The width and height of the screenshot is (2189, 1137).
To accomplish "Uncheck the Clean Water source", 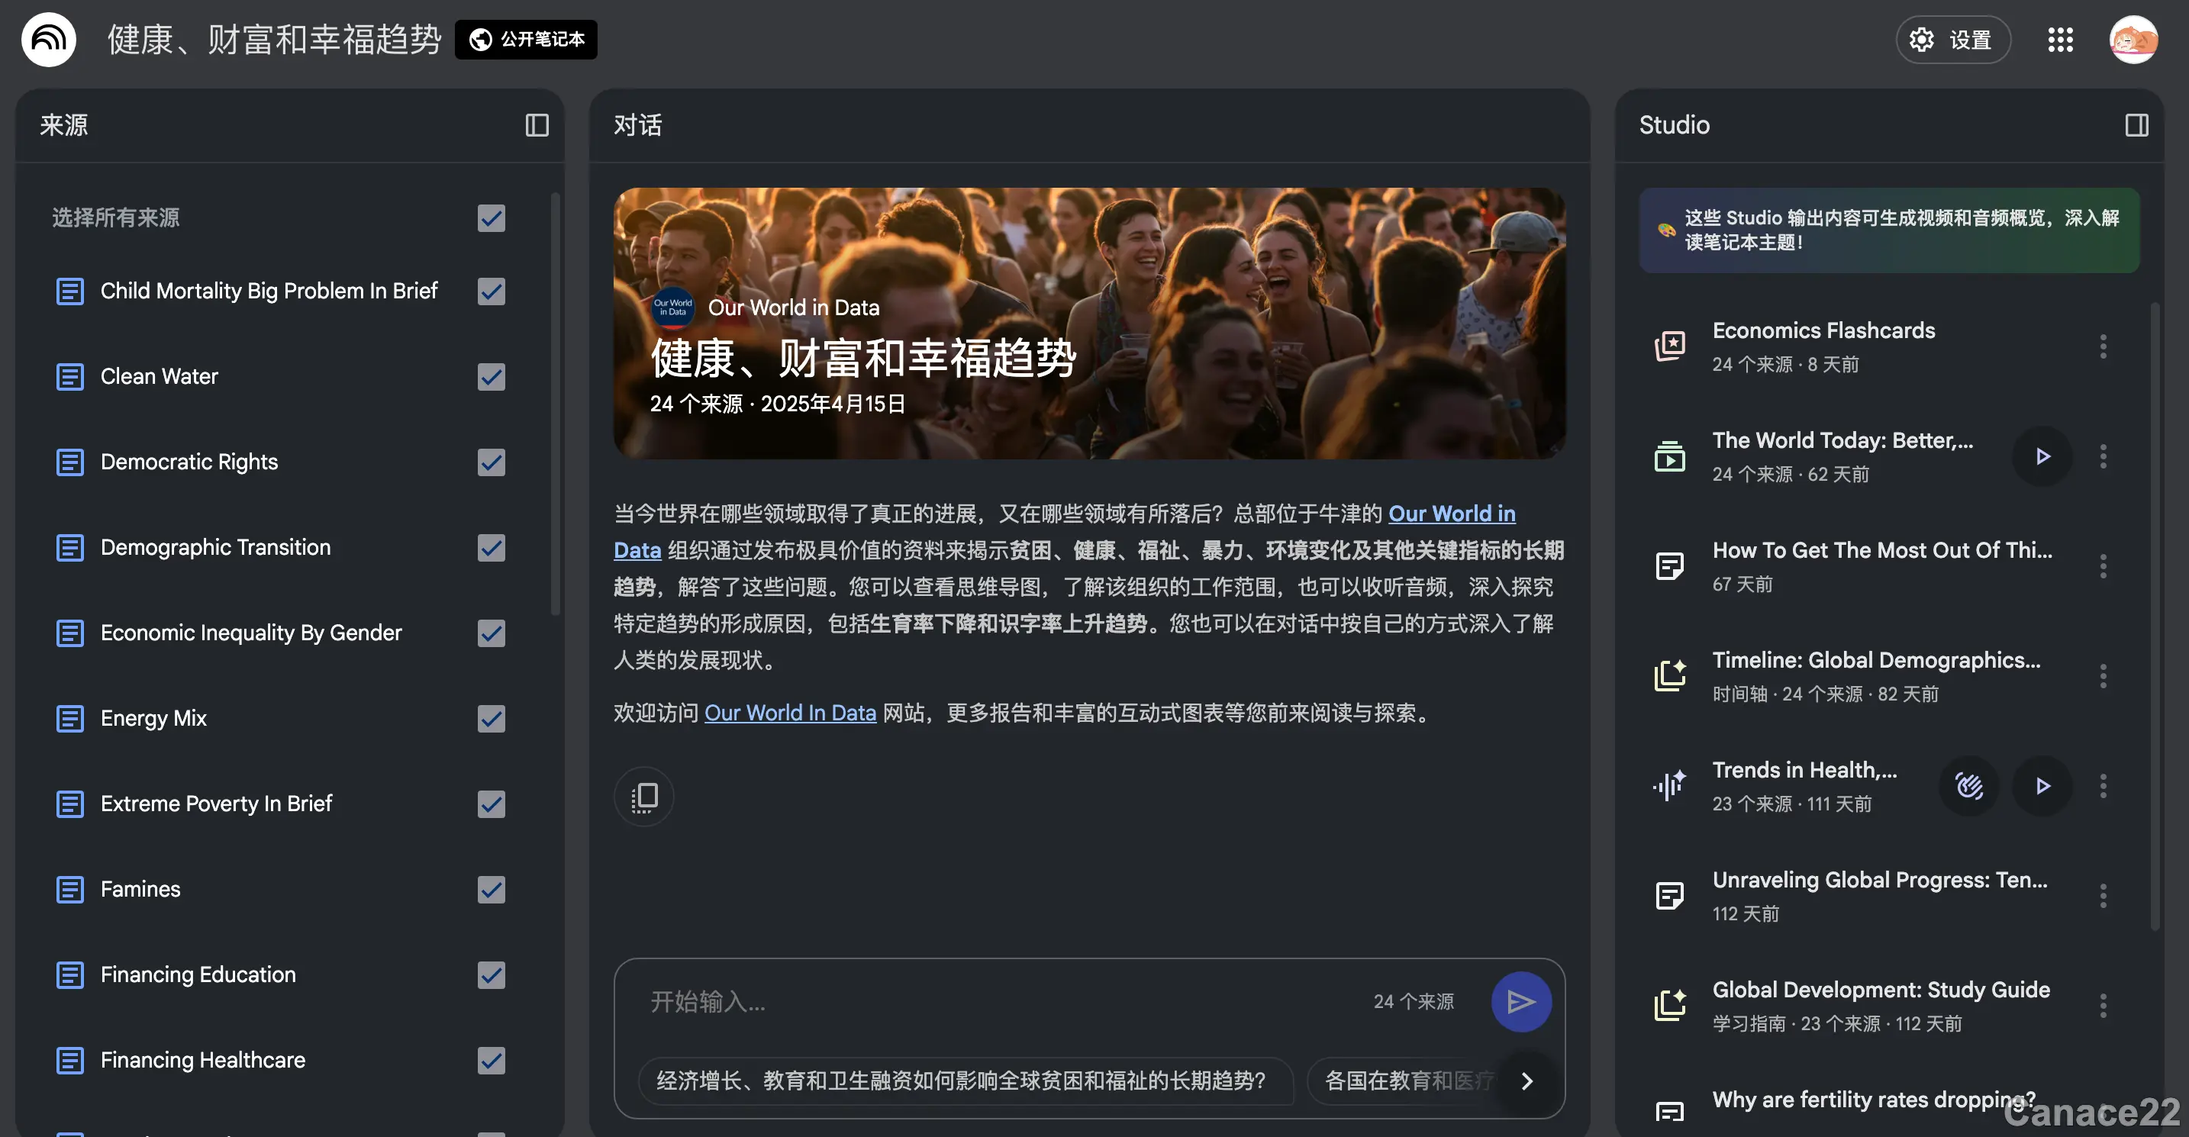I will click(492, 376).
